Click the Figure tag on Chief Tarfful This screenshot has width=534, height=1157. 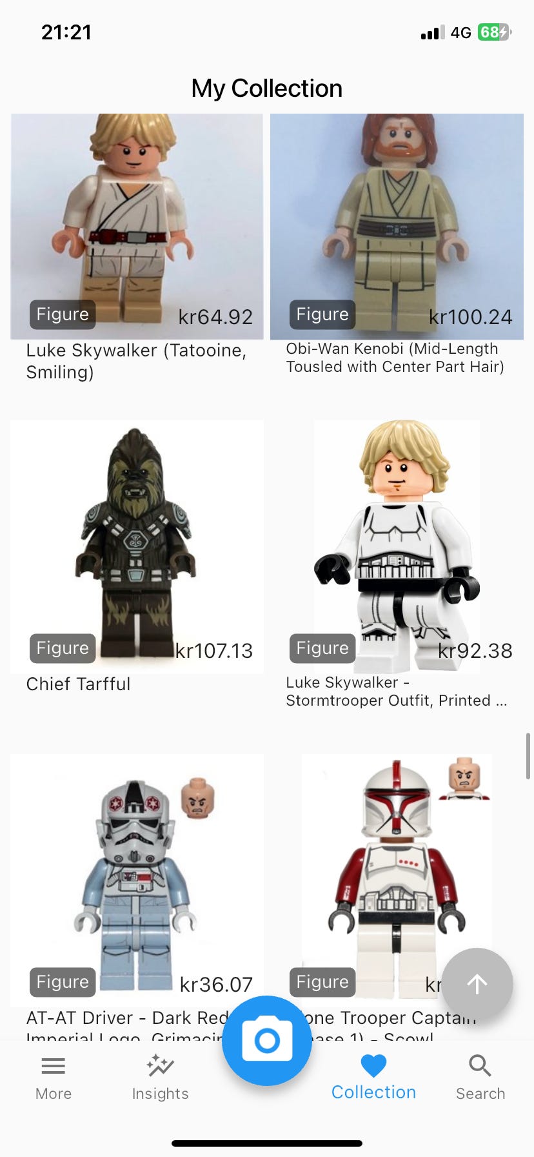63,648
